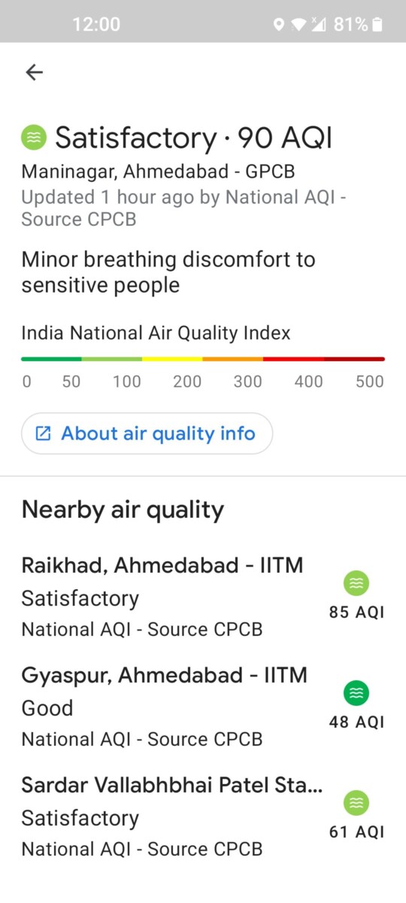Tap the location pin icon in the status bar
The height and width of the screenshot is (903, 406).
pos(278,25)
